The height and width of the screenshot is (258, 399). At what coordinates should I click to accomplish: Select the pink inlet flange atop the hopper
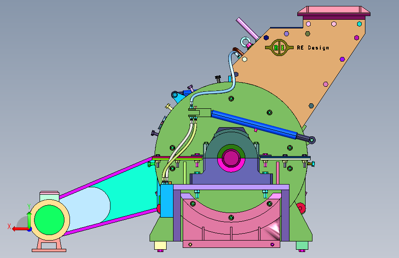click(334, 11)
